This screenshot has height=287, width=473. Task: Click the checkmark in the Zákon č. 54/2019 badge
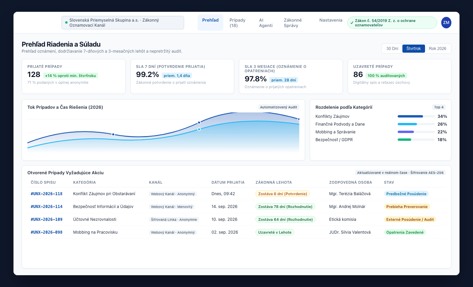click(352, 23)
